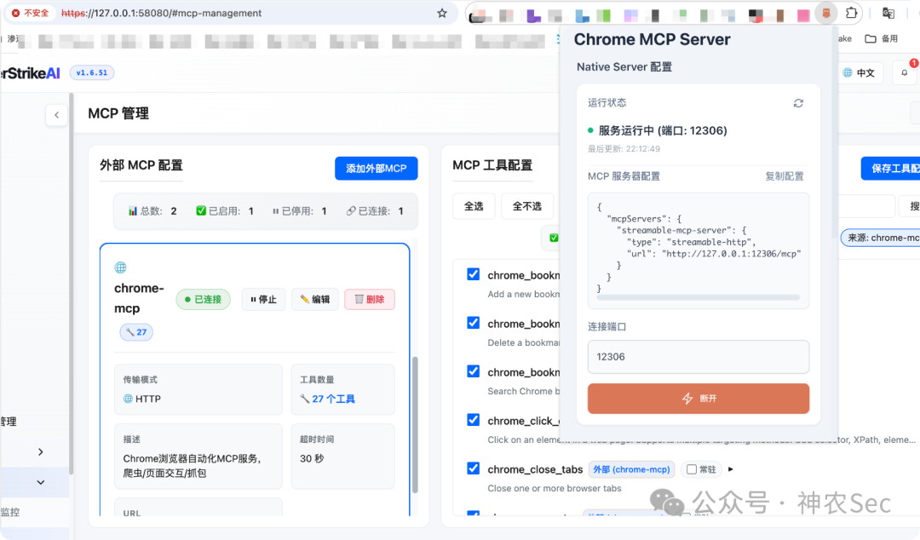Click the 27 tools count badge
The height and width of the screenshot is (540, 920).
click(136, 332)
